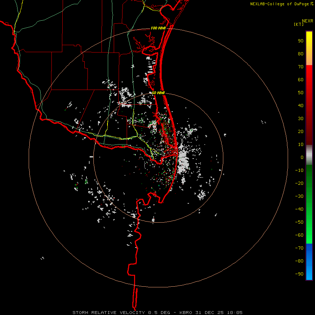
Task: Click the 60 value on the velocity scale
Action: [301, 80]
